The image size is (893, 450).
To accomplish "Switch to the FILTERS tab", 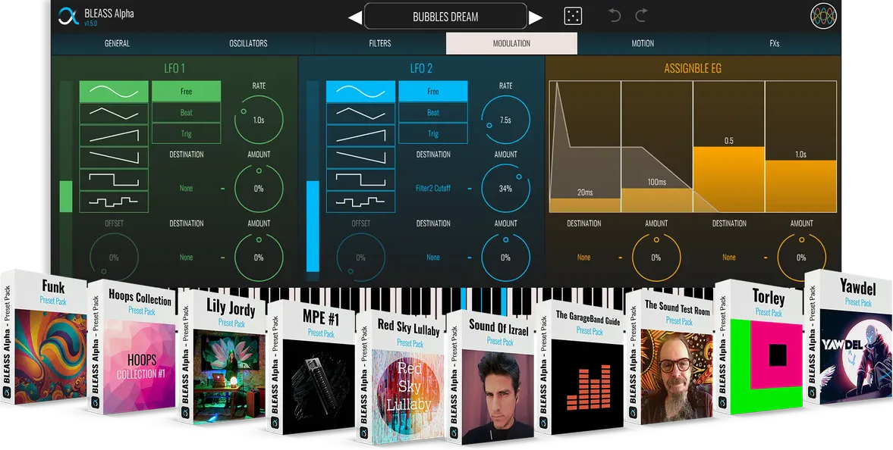I will pyautogui.click(x=380, y=43).
